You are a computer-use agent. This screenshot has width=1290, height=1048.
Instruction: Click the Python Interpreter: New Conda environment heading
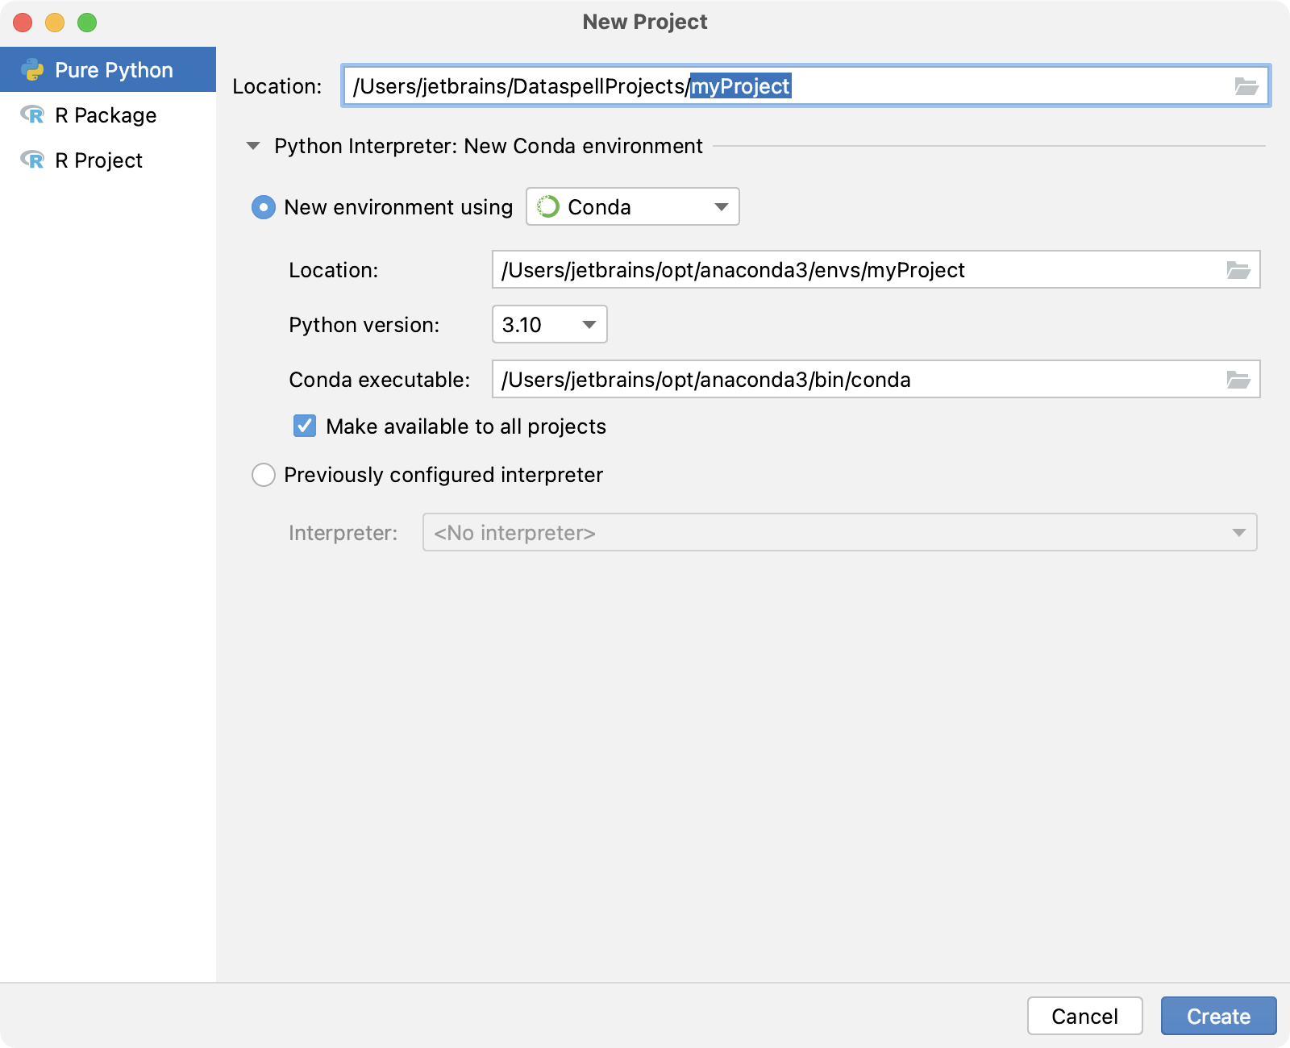pos(489,146)
